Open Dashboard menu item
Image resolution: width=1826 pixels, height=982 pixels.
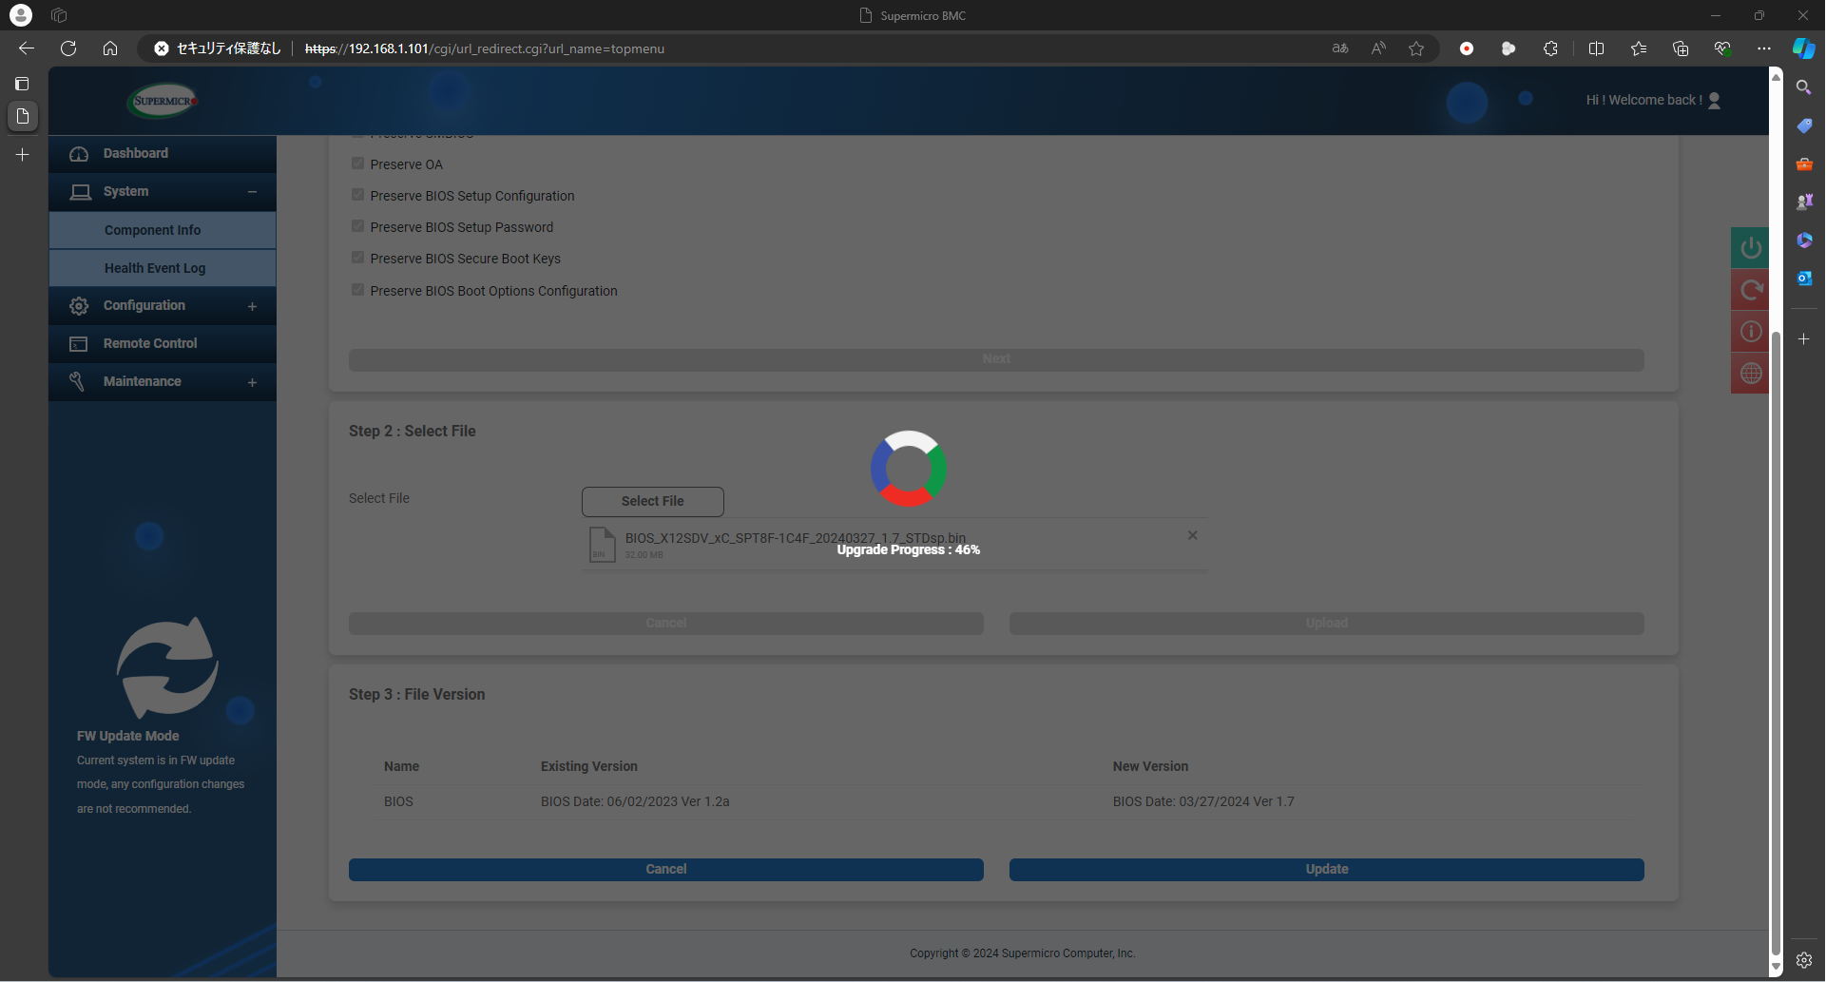[163, 154]
